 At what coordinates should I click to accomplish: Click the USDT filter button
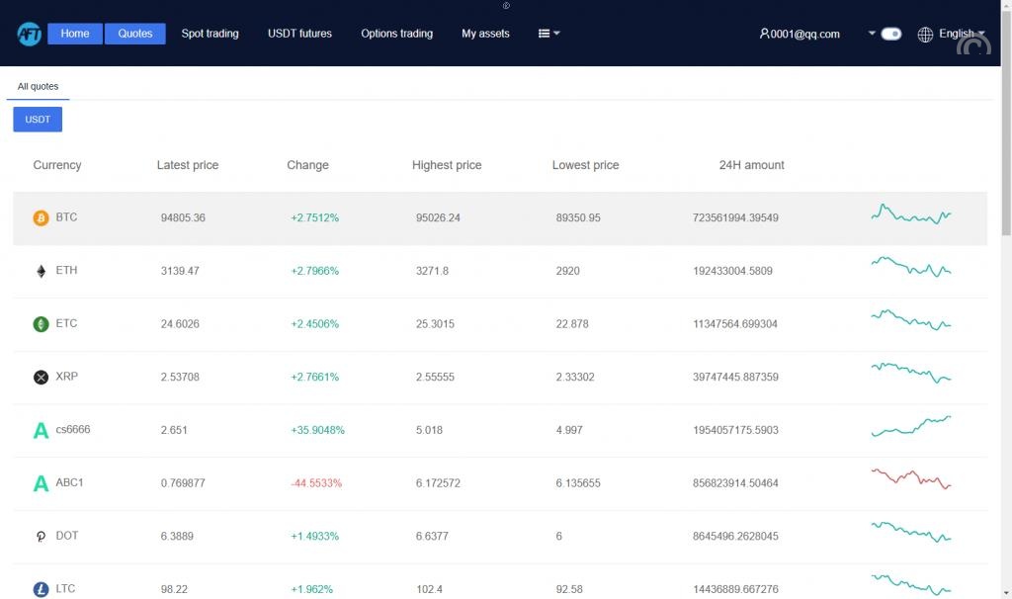[x=38, y=120]
